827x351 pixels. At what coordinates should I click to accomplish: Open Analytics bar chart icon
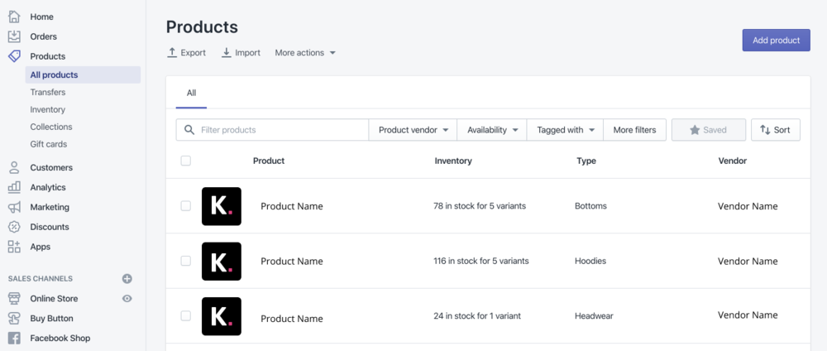click(x=14, y=187)
